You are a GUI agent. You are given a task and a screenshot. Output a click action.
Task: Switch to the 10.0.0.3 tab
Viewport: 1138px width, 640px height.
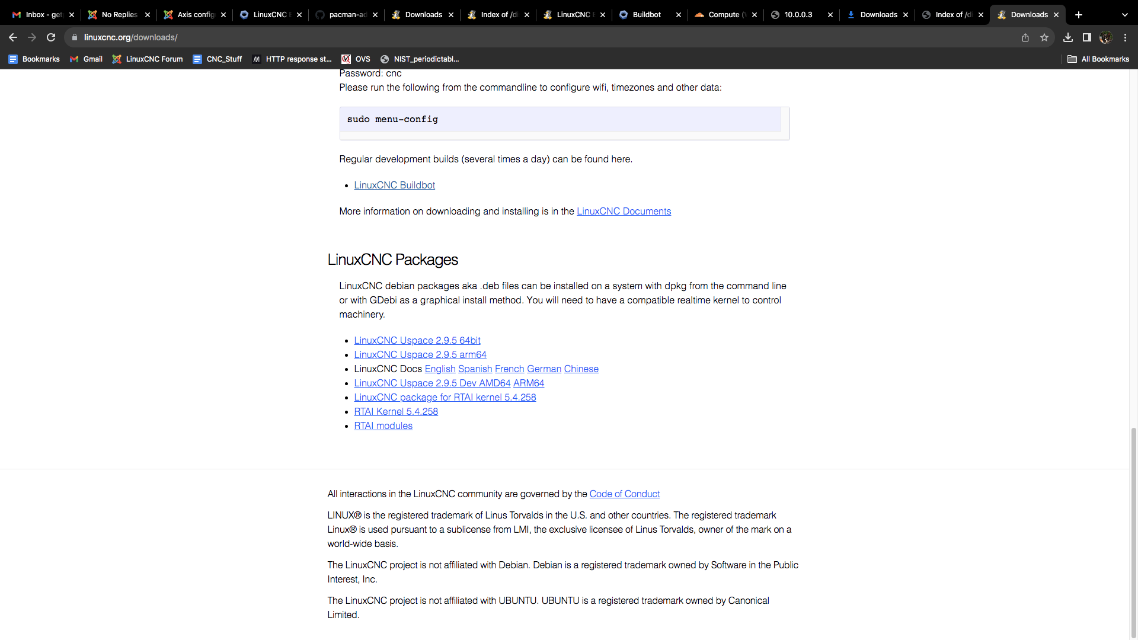(797, 14)
